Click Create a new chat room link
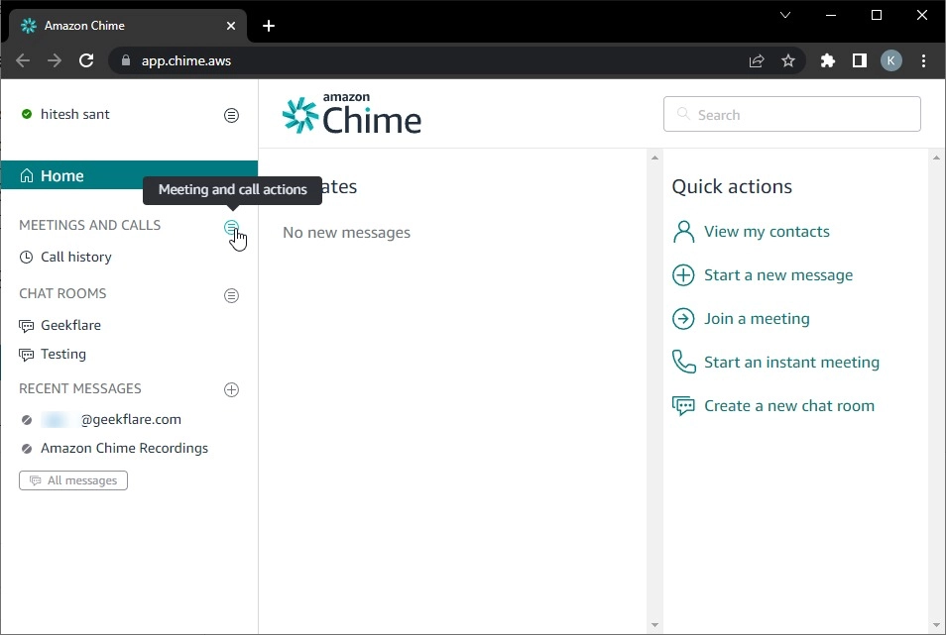Viewport: 946px width, 635px height. pyautogui.click(x=789, y=406)
